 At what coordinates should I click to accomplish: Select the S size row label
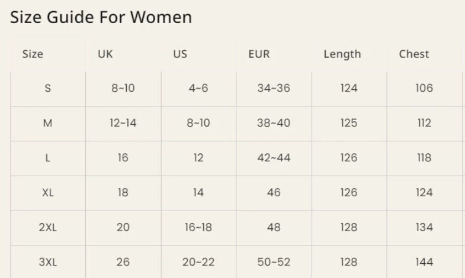[x=48, y=88]
